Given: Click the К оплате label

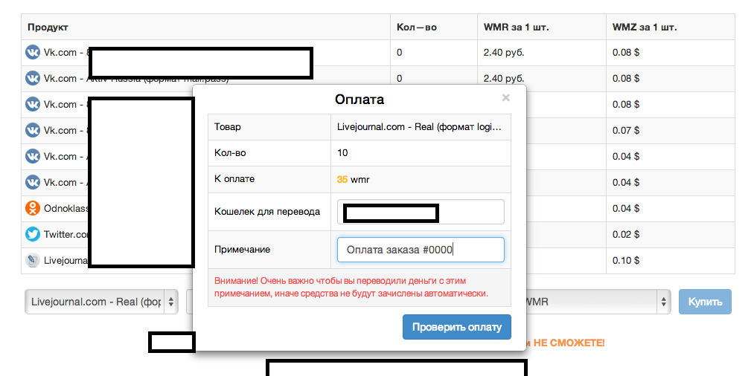Looking at the screenshot, I should (x=234, y=179).
